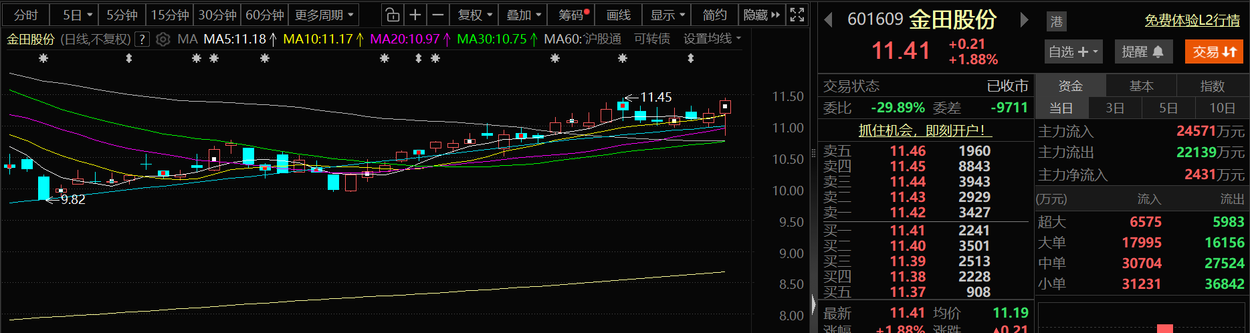Open MA settings gear icon

163,39
